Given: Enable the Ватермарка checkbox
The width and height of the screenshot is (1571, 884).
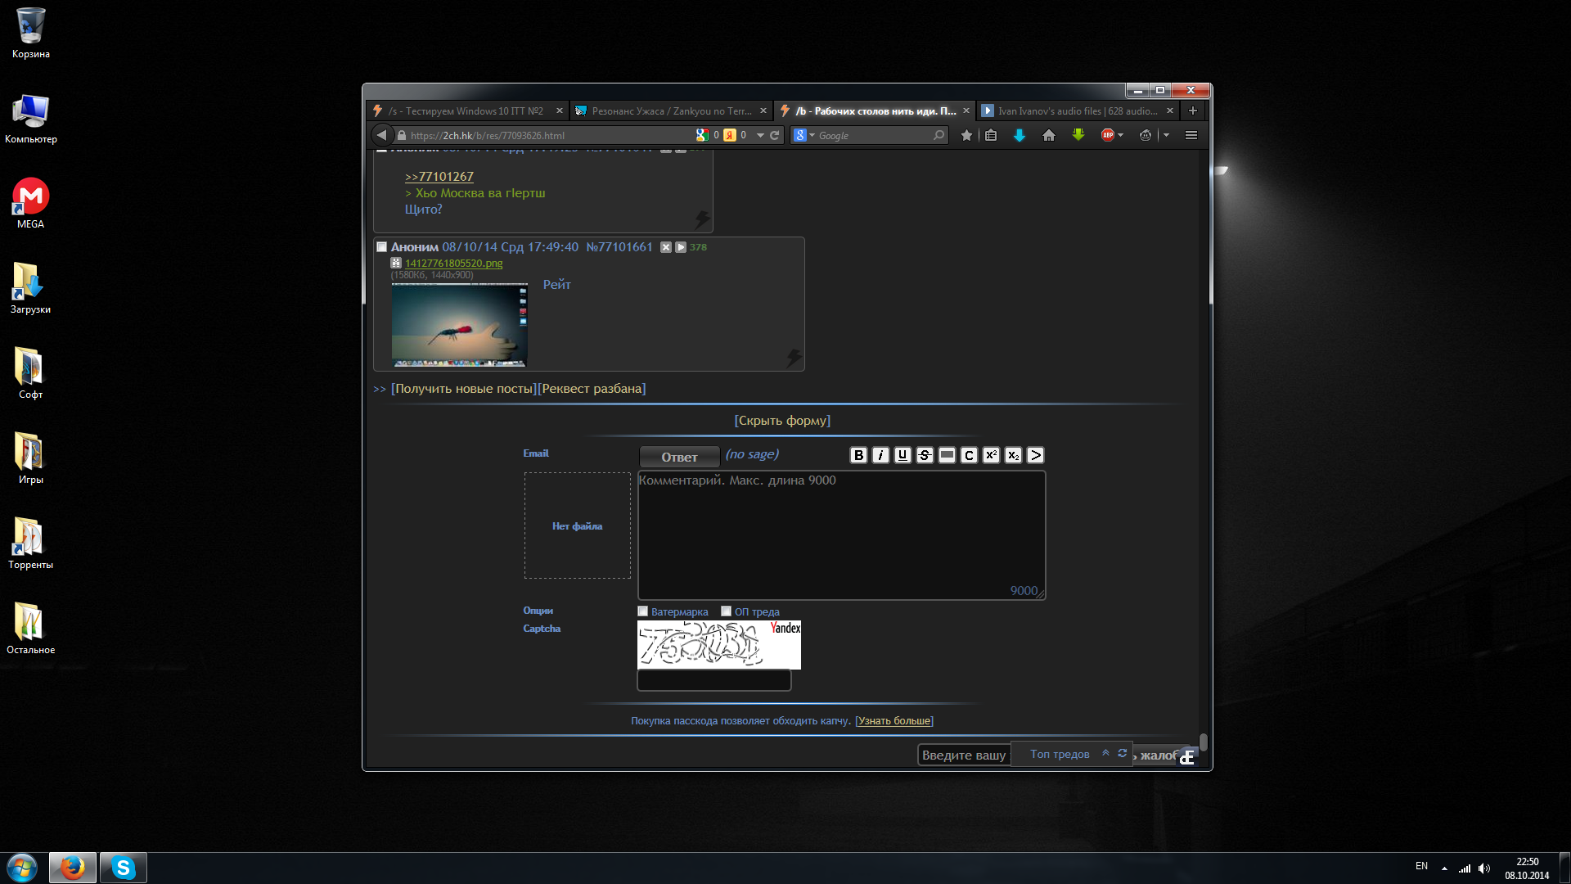Looking at the screenshot, I should (643, 611).
